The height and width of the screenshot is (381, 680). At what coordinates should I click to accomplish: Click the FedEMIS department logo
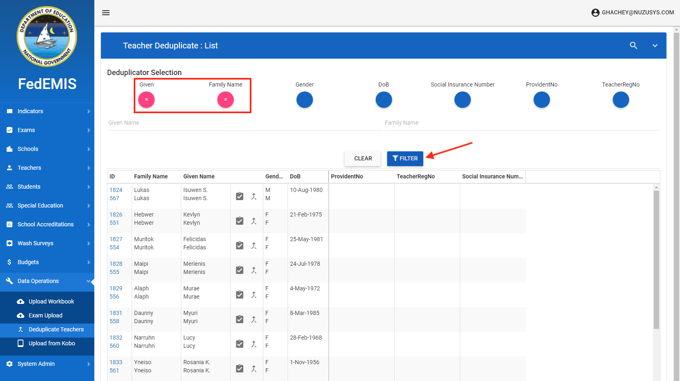tap(47, 37)
